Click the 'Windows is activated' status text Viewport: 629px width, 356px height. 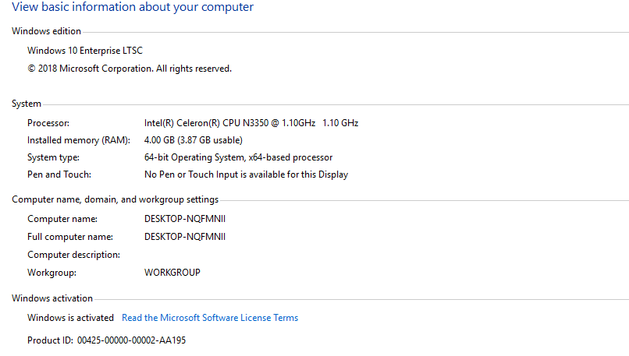pyautogui.click(x=70, y=318)
